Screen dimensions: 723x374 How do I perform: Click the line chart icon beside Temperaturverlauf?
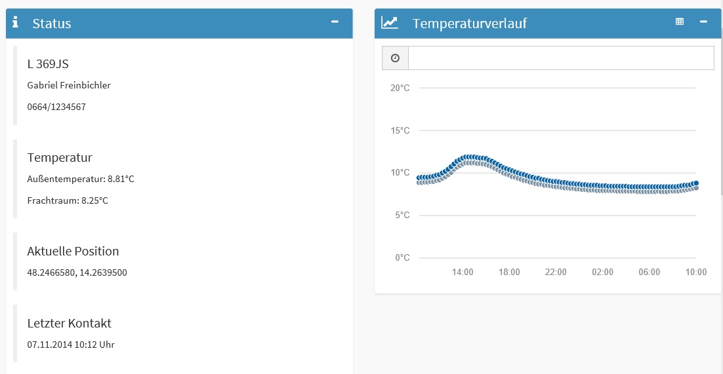390,23
